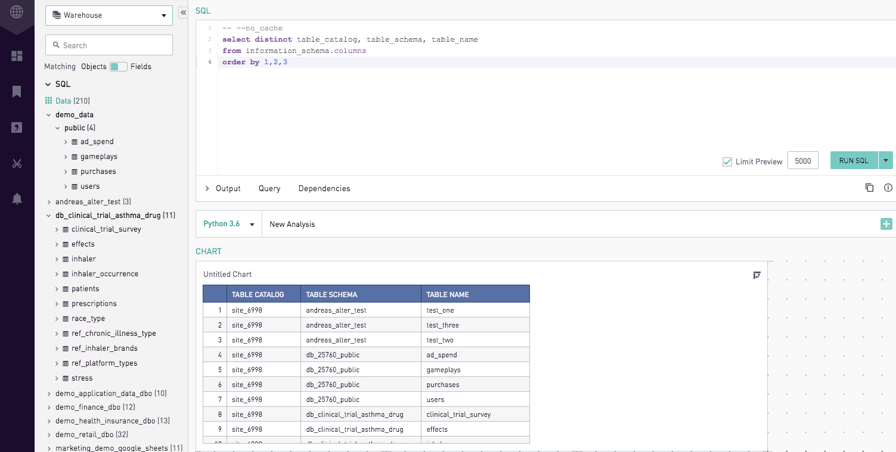This screenshot has width=896, height=452.
Task: Expand the demo_finance_dbo (12) node
Action: tap(49, 407)
